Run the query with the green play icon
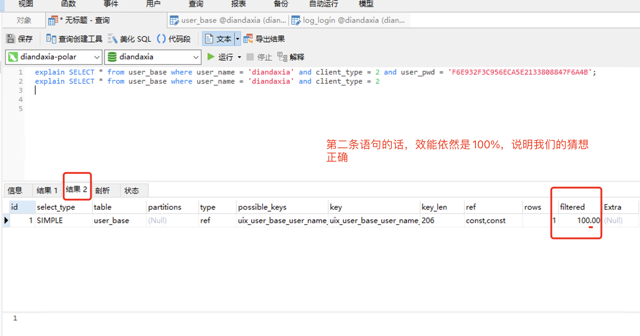The image size is (640, 336). [x=210, y=57]
